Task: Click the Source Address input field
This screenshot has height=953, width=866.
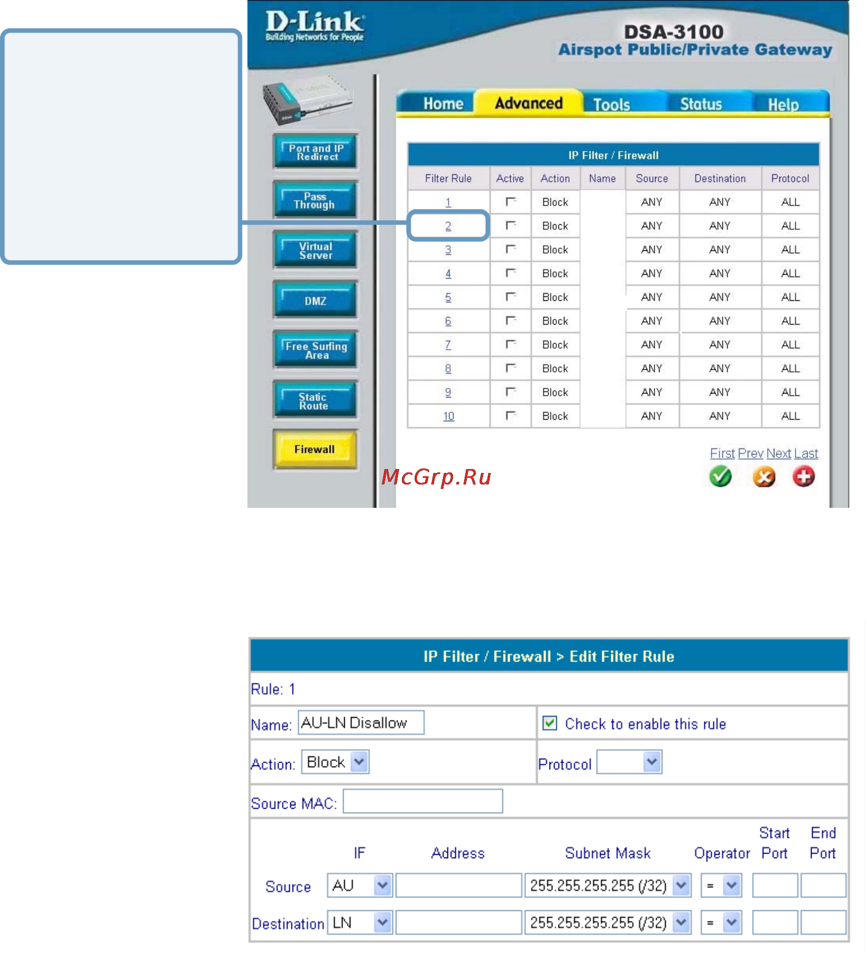Action: click(x=459, y=885)
